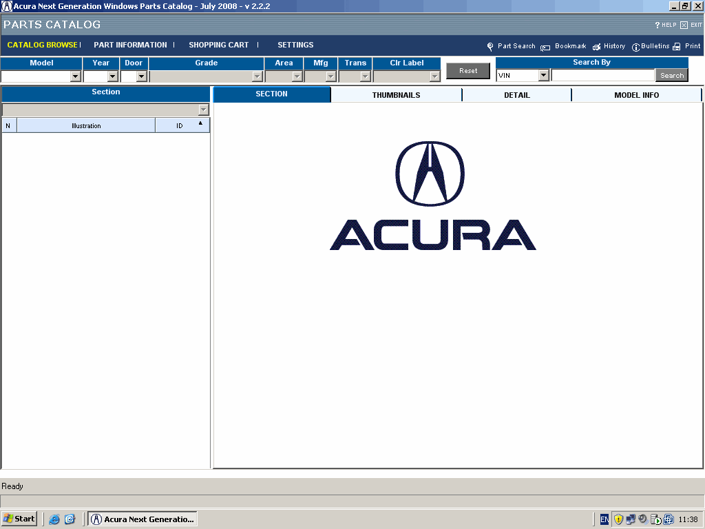Switch to the Model Info tab

636,95
